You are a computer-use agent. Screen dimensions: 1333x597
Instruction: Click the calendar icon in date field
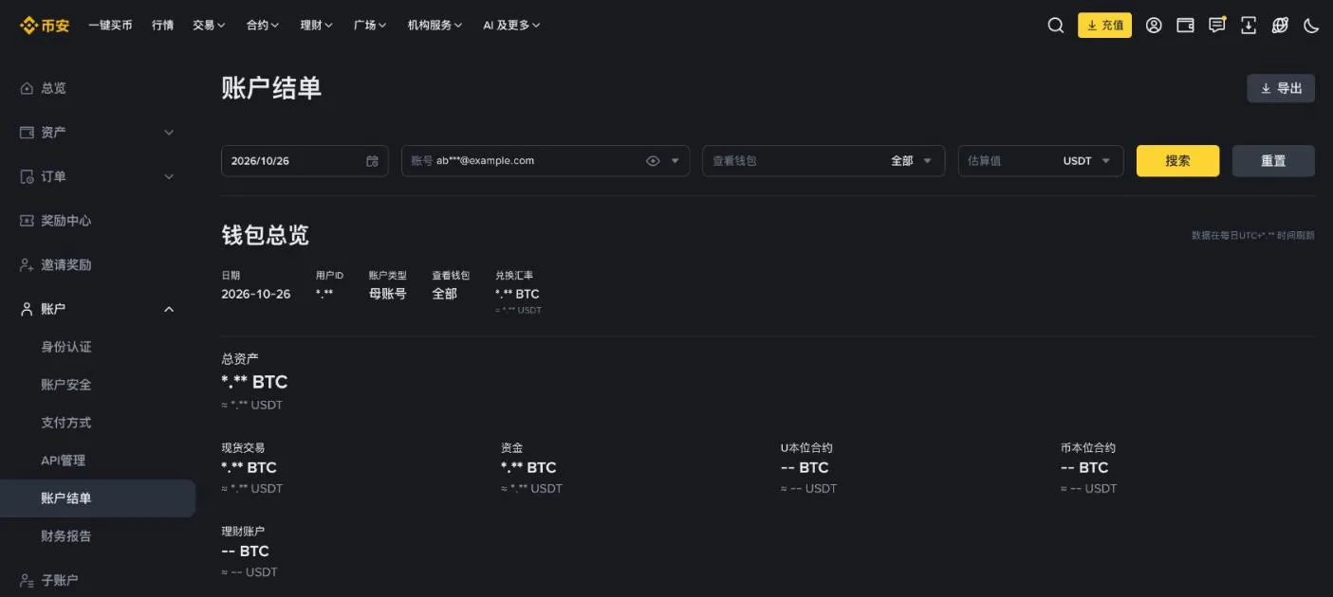(x=372, y=161)
